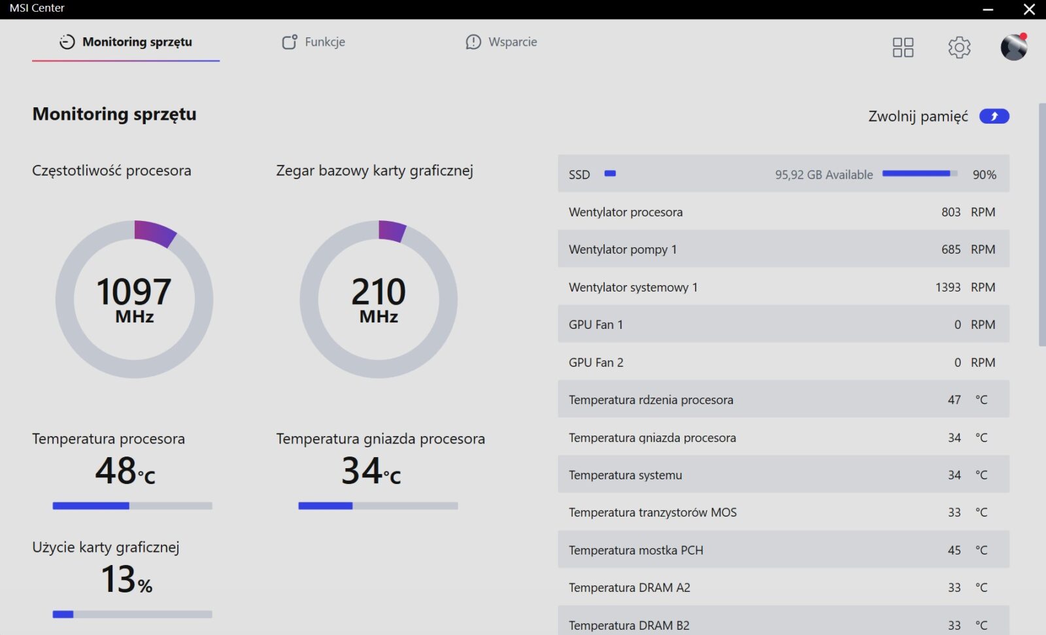Click the Temperatura procesora progress bar

coord(132,506)
